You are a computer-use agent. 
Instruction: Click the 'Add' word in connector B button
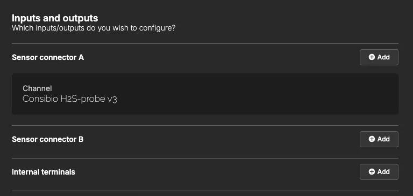(383, 139)
